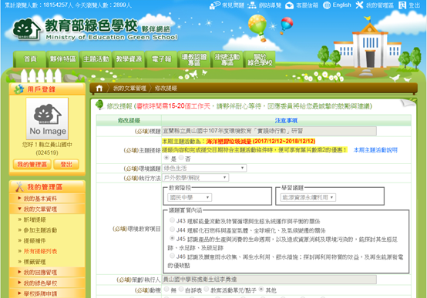Click the 策劃/執行人 input field

[x=269, y=280]
